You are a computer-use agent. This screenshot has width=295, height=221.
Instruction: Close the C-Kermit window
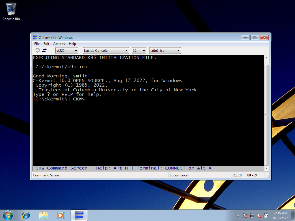(x=264, y=38)
